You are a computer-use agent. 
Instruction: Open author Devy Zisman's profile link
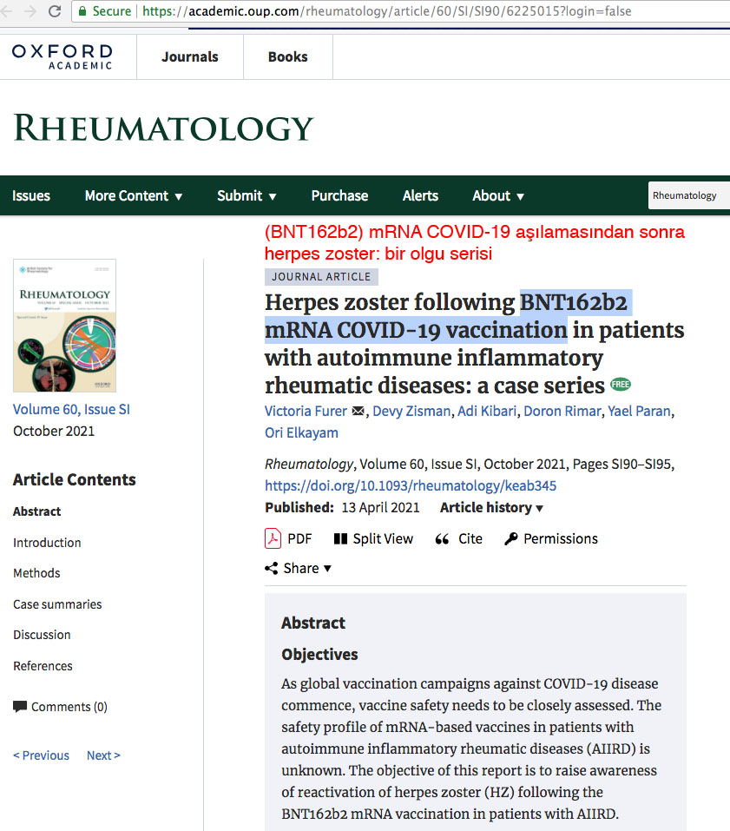point(411,411)
